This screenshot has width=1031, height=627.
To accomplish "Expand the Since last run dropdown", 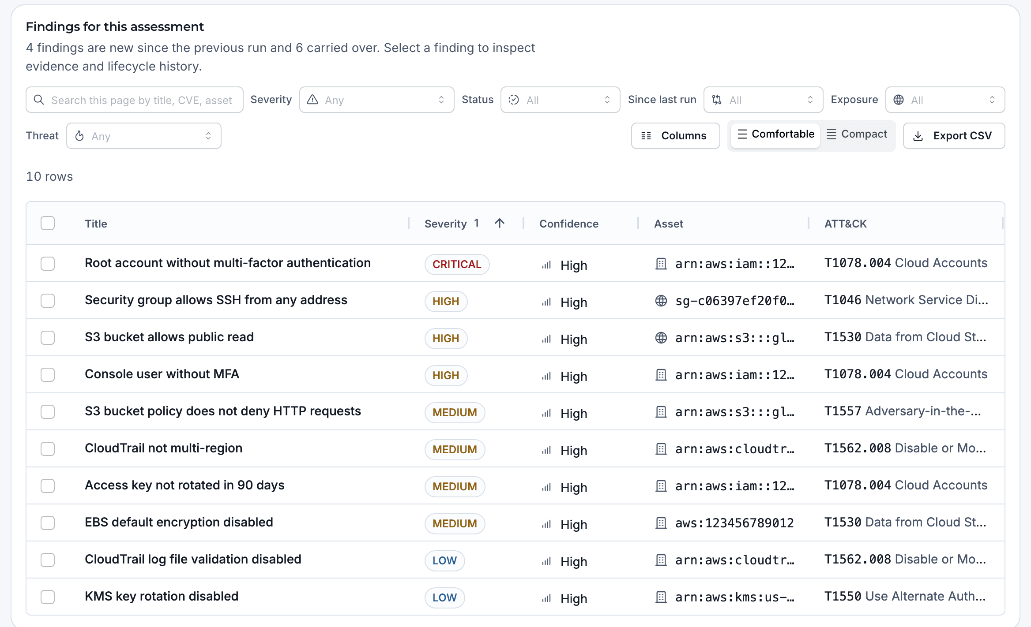I will pyautogui.click(x=763, y=100).
